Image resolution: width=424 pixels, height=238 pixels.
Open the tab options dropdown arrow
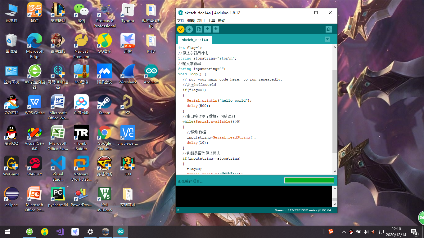[327, 39]
